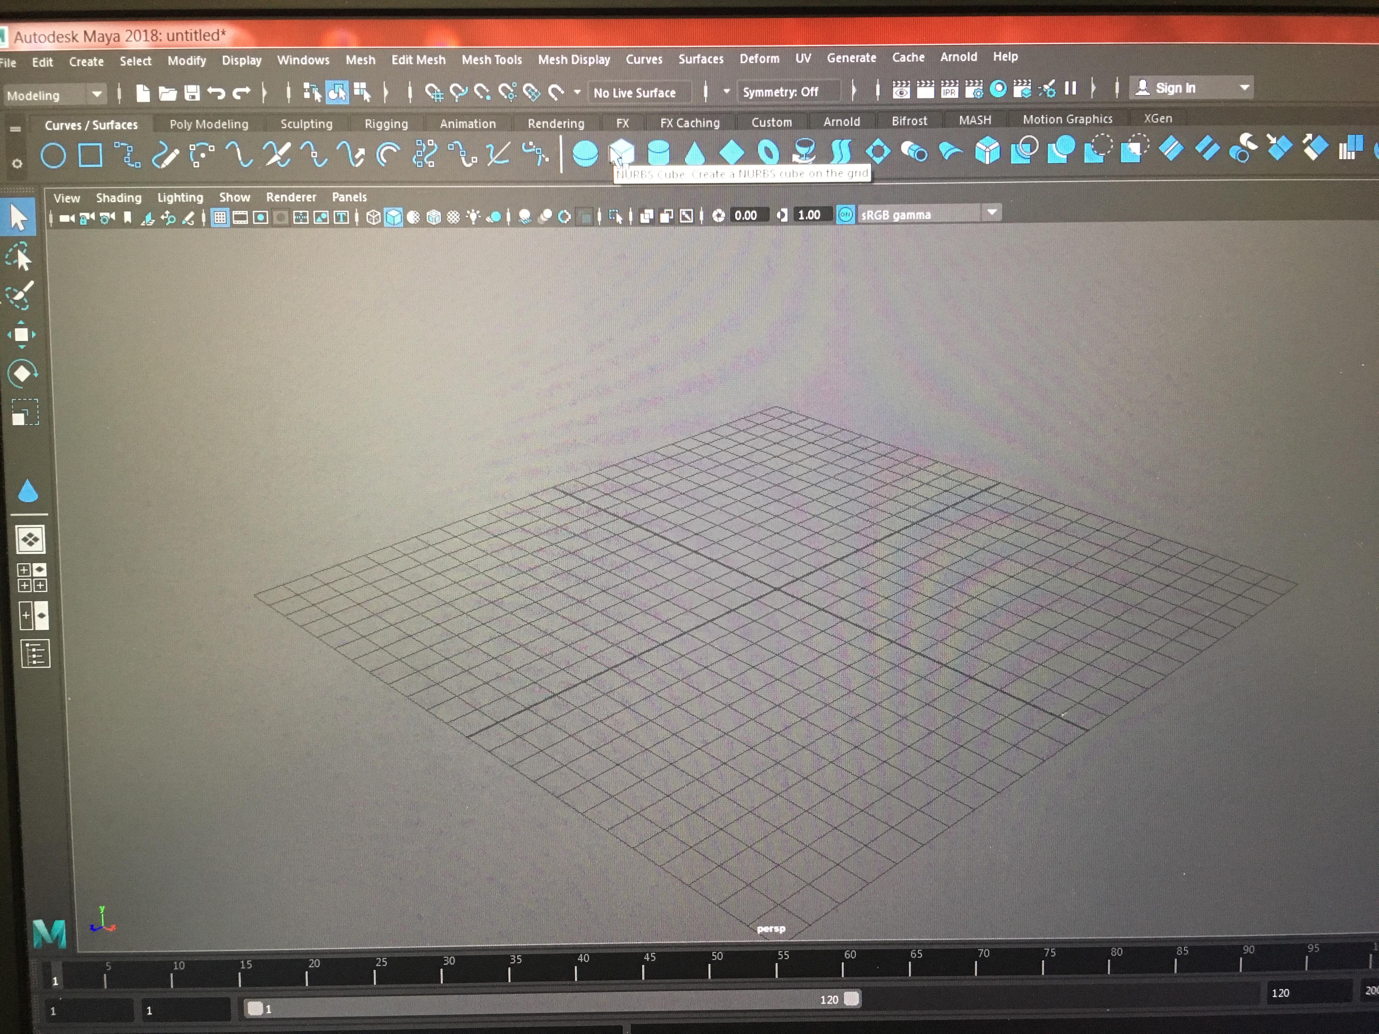Open the Modeling menu set dropdown
This screenshot has width=1379, height=1034.
point(97,95)
